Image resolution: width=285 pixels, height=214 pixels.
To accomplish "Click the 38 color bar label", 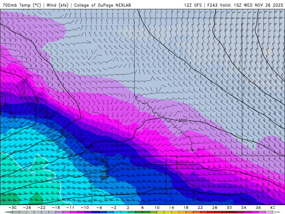I will pos(258,208).
